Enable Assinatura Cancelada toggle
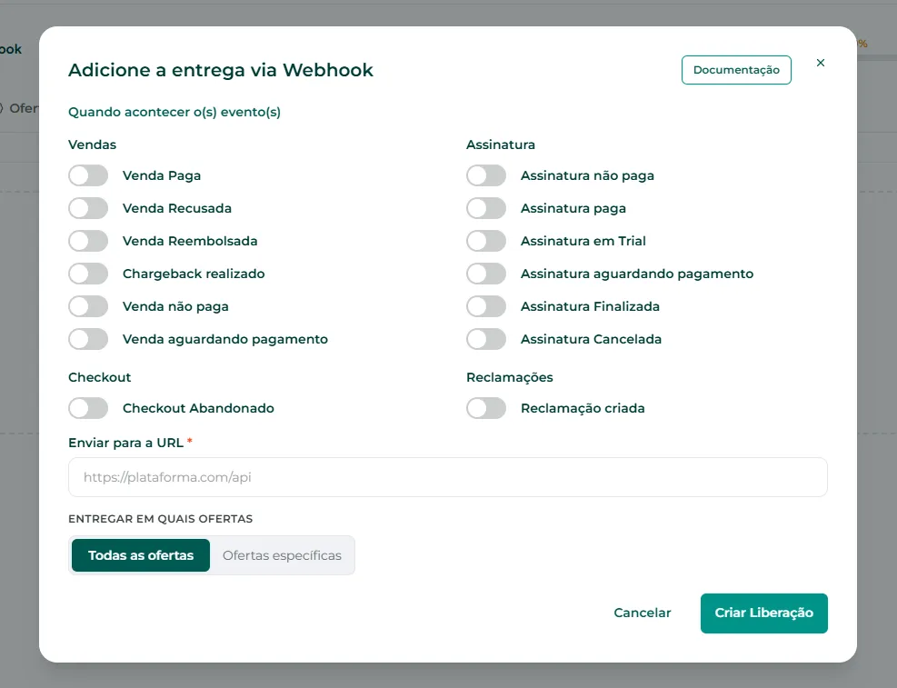Viewport: 897px width, 688px height. tap(486, 339)
